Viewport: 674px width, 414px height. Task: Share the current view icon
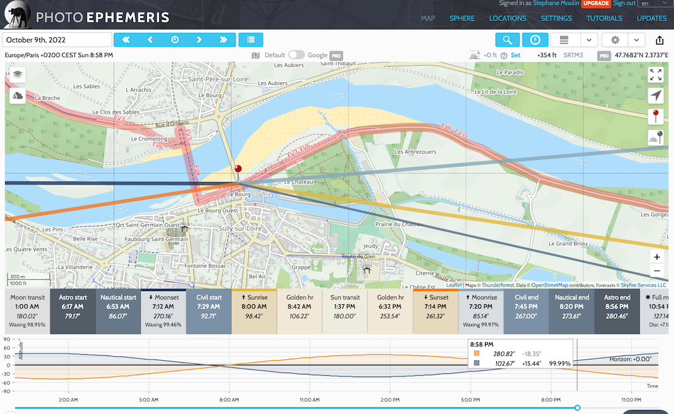point(660,40)
